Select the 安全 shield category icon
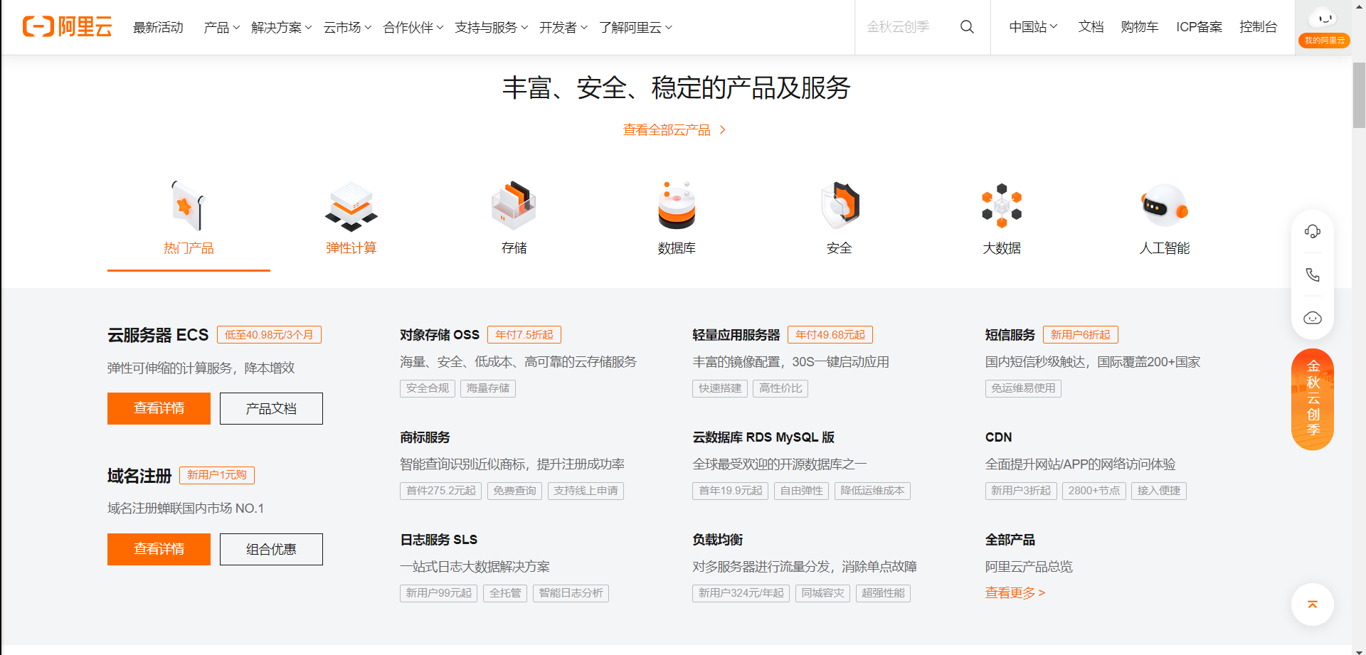This screenshot has height=655, width=1366. (840, 206)
